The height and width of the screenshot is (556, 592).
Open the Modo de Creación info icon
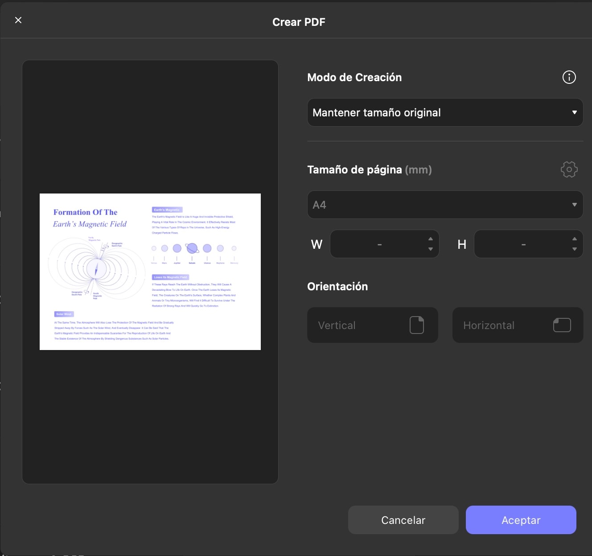(569, 77)
